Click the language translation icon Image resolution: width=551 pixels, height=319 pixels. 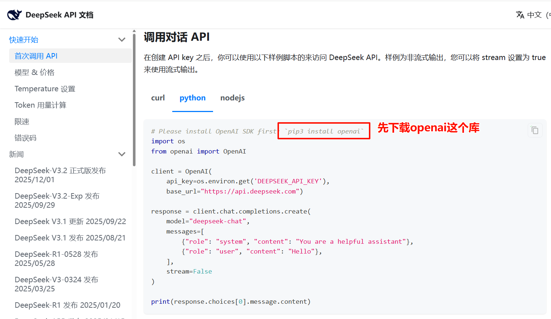tap(520, 15)
